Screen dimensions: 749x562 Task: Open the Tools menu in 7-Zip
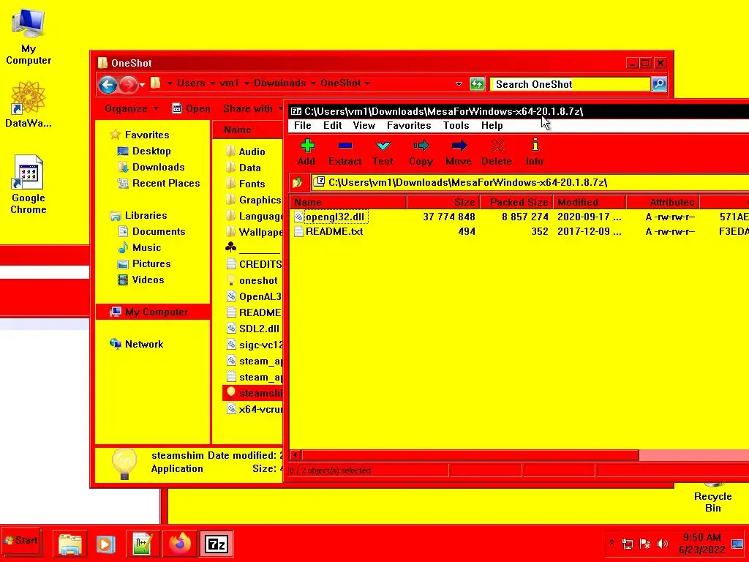(x=456, y=125)
